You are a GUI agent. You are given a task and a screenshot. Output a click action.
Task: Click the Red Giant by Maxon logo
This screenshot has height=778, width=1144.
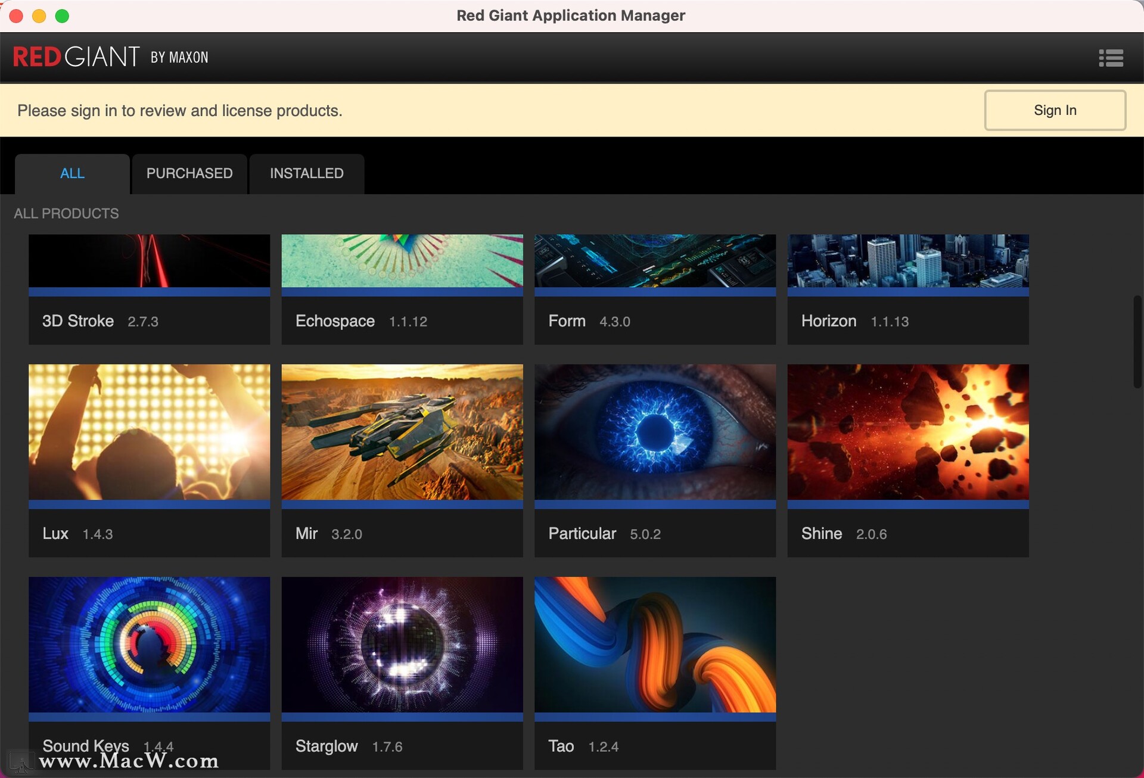click(111, 57)
